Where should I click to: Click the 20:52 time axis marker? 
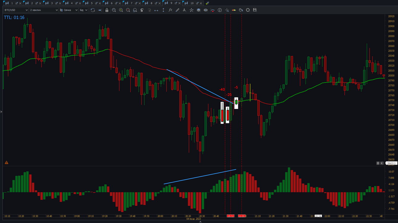[x=230, y=216]
